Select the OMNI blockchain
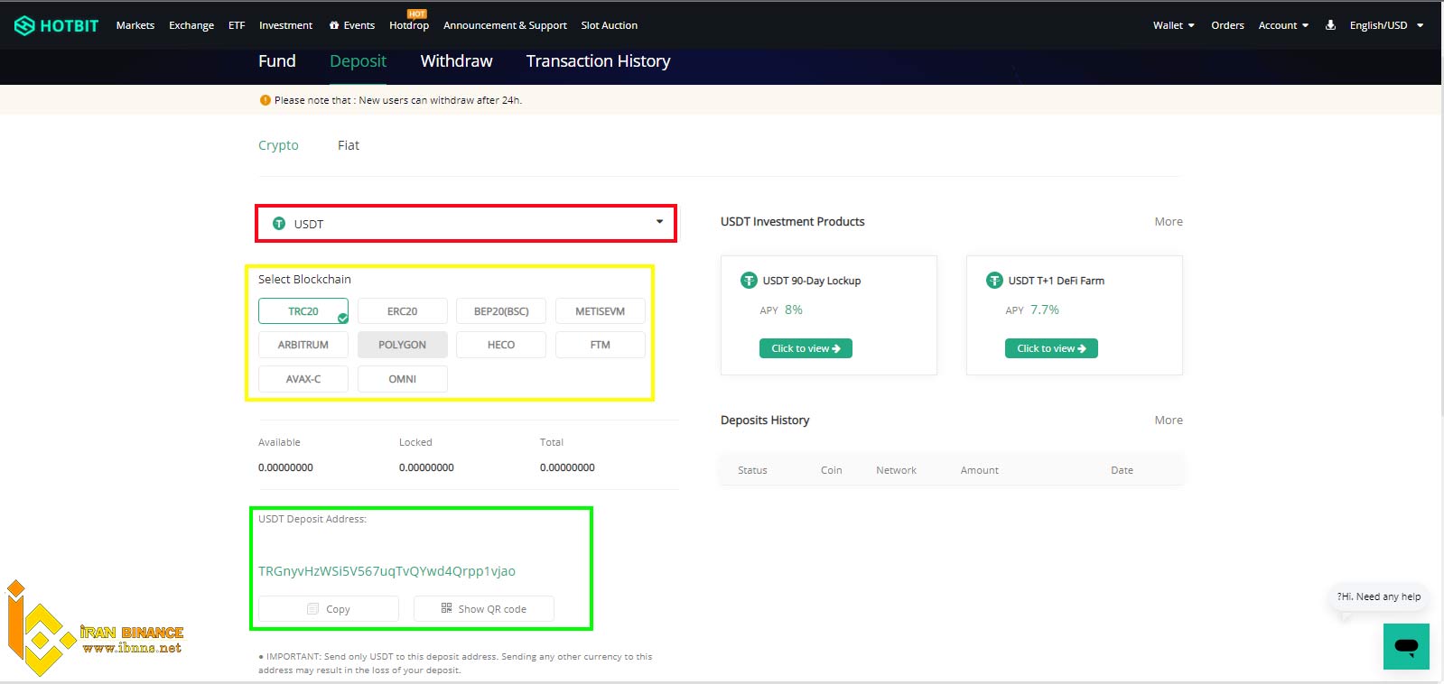The height and width of the screenshot is (684, 1444). coord(403,379)
